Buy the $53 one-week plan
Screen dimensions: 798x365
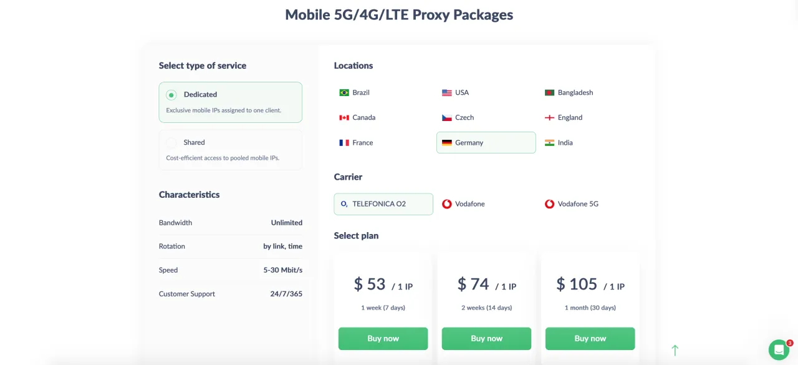[383, 338]
